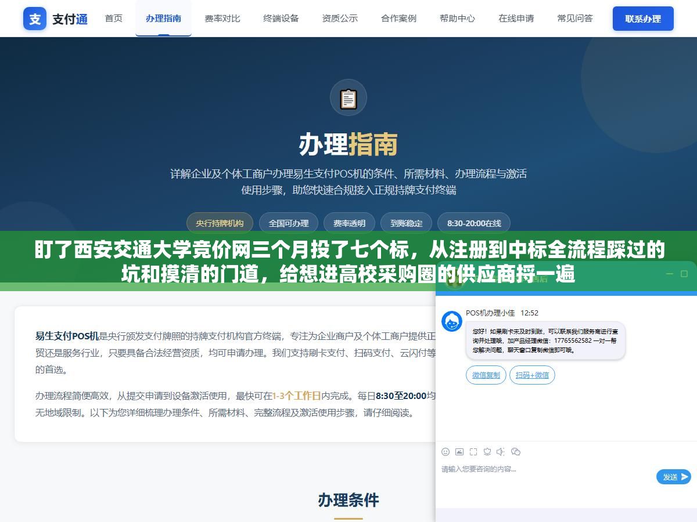697x522 pixels.
Task: Open 合作案例 in the navigation
Action: pos(398,19)
